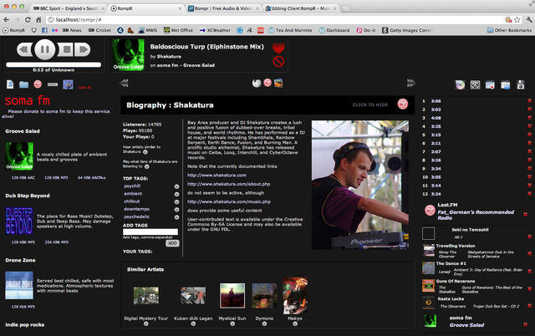Play the psychill tag radio
535x336 pixels.
pyautogui.click(x=176, y=186)
